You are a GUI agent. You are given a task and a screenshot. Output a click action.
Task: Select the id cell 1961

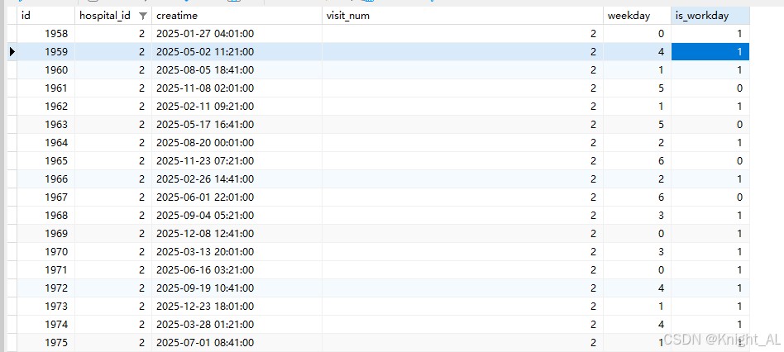click(46, 88)
